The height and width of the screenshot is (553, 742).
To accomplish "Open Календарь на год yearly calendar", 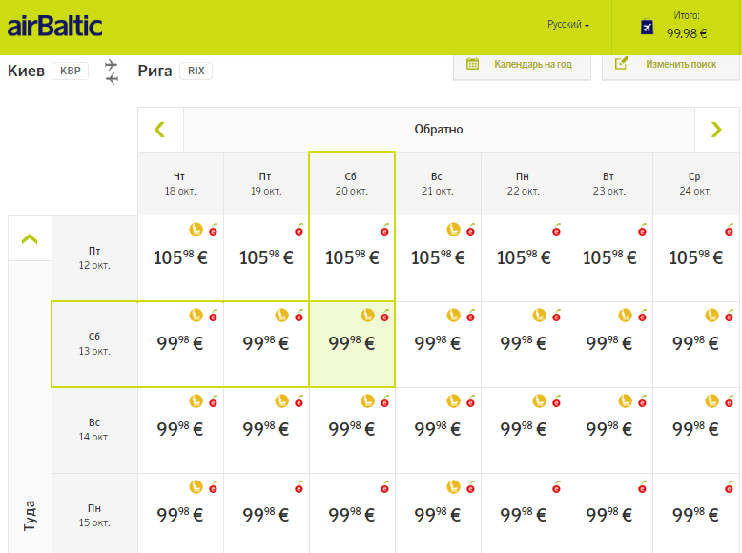I will [x=522, y=64].
